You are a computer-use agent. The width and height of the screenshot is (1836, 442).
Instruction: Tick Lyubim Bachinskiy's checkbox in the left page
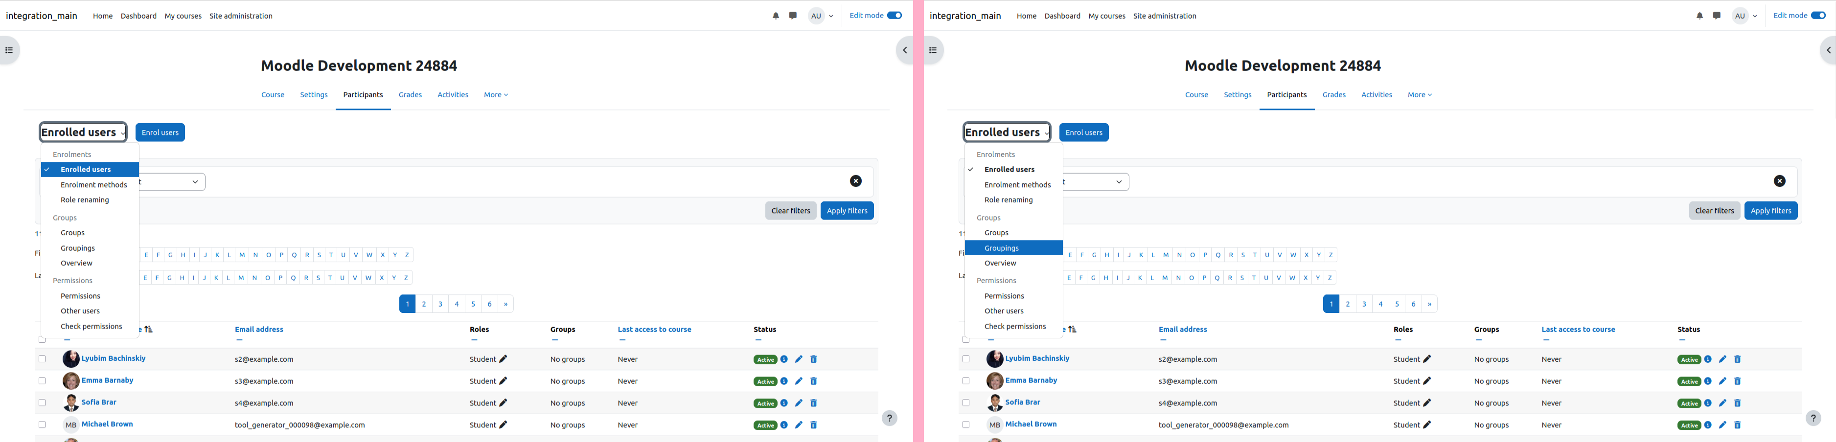(x=42, y=359)
